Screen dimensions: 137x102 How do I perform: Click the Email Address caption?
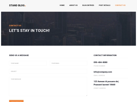coord(99,76)
